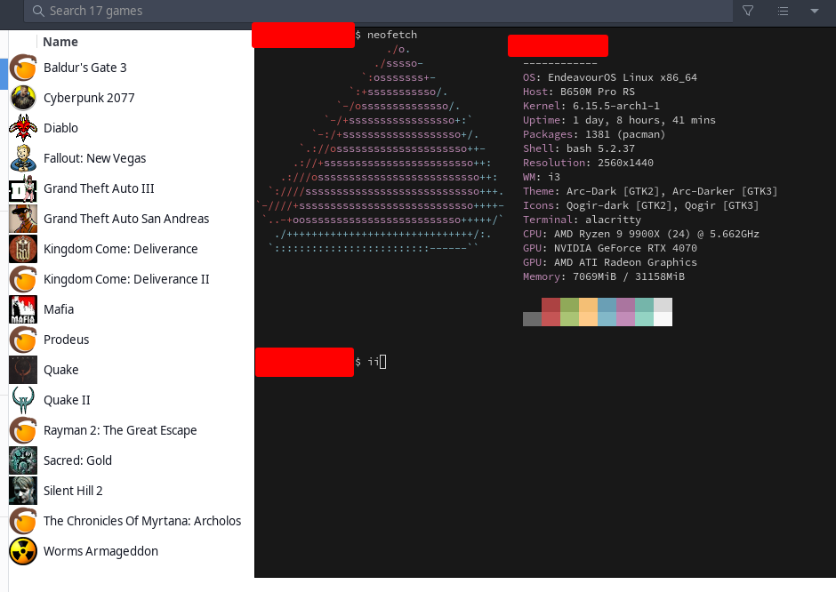
Task: Click the Theme: Arc-Dark line in terminal
Action: 650,191
